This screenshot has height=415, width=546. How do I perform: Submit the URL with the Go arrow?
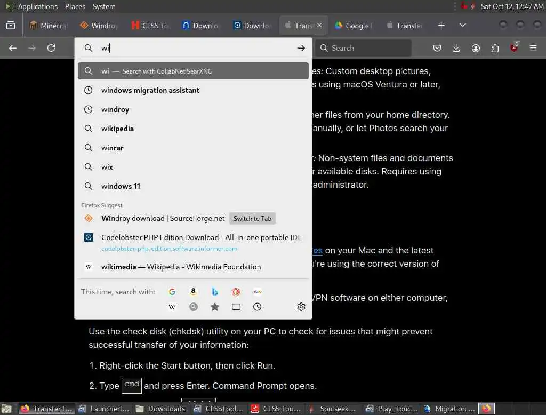[x=301, y=48]
